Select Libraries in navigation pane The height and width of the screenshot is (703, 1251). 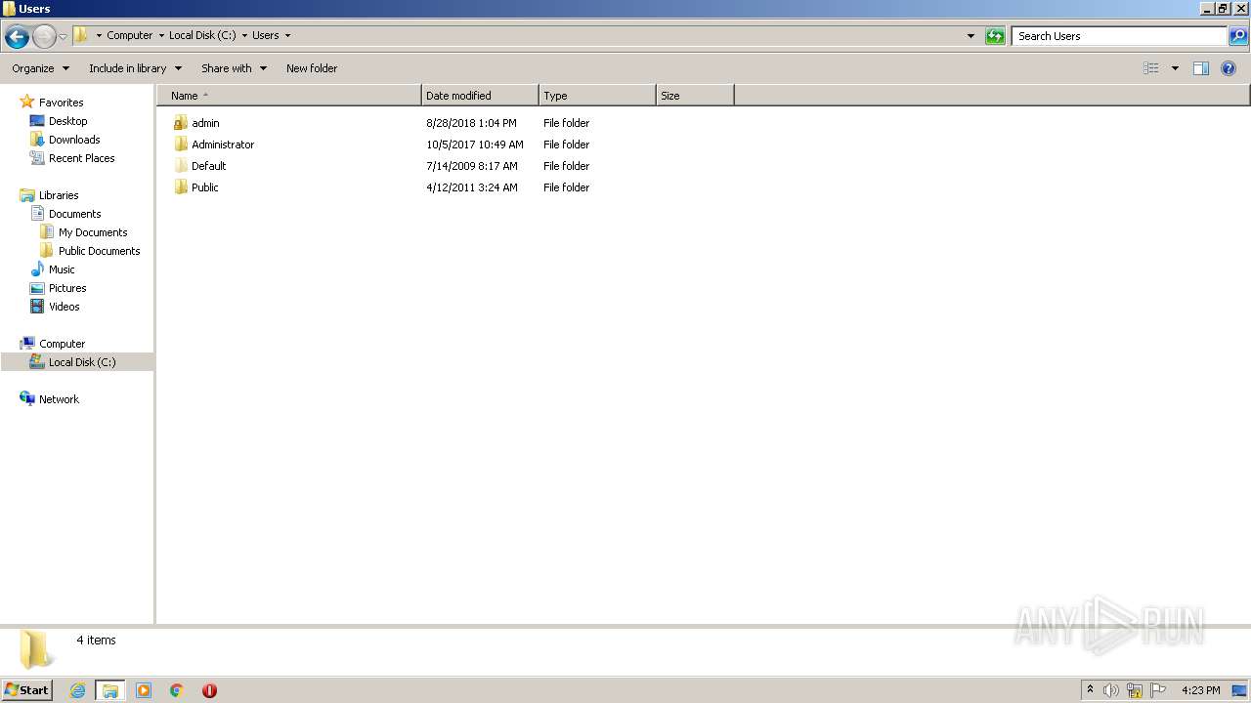tap(59, 195)
